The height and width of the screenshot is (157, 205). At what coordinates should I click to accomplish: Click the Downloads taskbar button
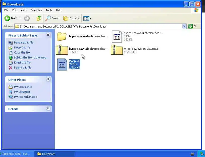[55, 154]
